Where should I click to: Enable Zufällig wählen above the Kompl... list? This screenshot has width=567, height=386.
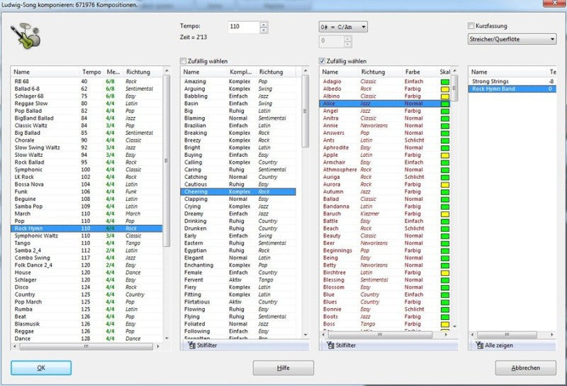coord(184,61)
